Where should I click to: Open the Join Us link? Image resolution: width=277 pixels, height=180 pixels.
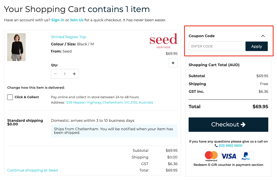pyautogui.click(x=77, y=20)
